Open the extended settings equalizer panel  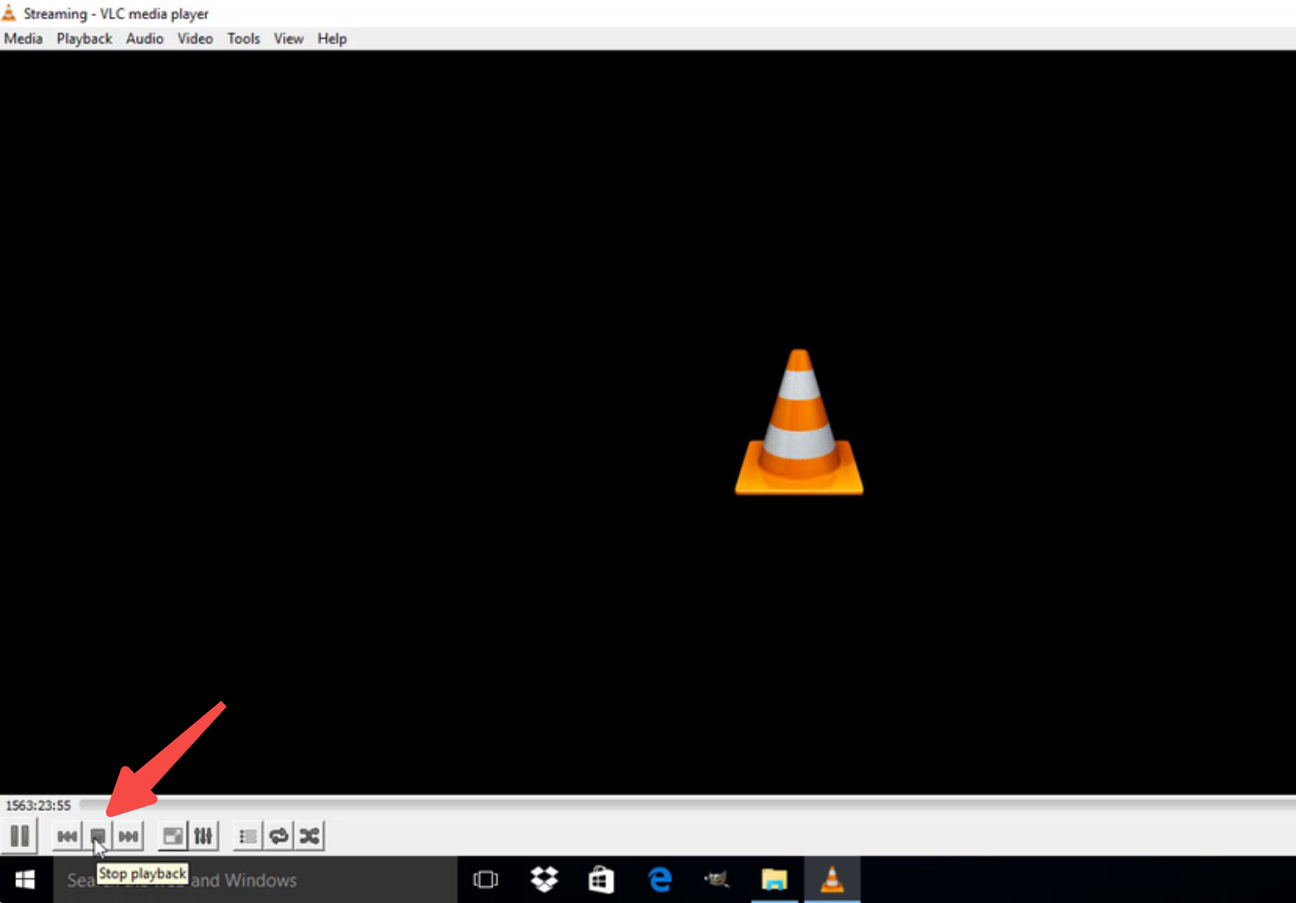tap(203, 836)
